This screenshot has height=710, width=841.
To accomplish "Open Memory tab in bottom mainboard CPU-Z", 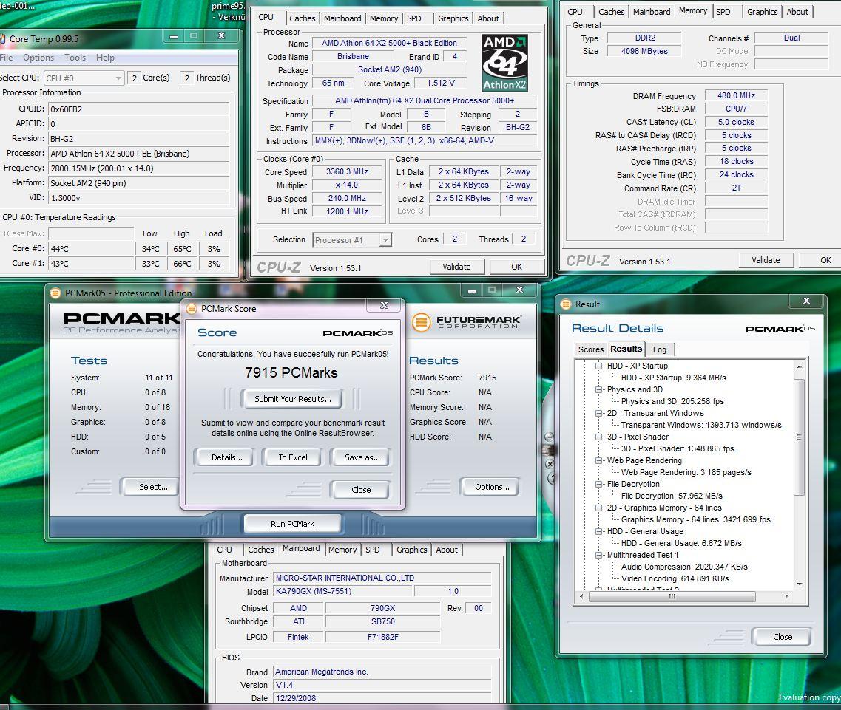I will [x=342, y=550].
